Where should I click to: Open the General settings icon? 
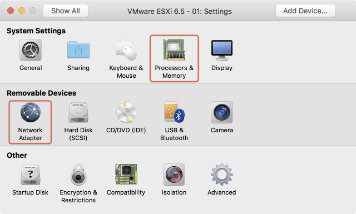click(x=31, y=50)
